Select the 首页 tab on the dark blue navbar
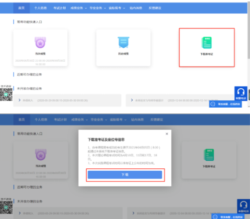250x219 pixels. tap(22, 120)
